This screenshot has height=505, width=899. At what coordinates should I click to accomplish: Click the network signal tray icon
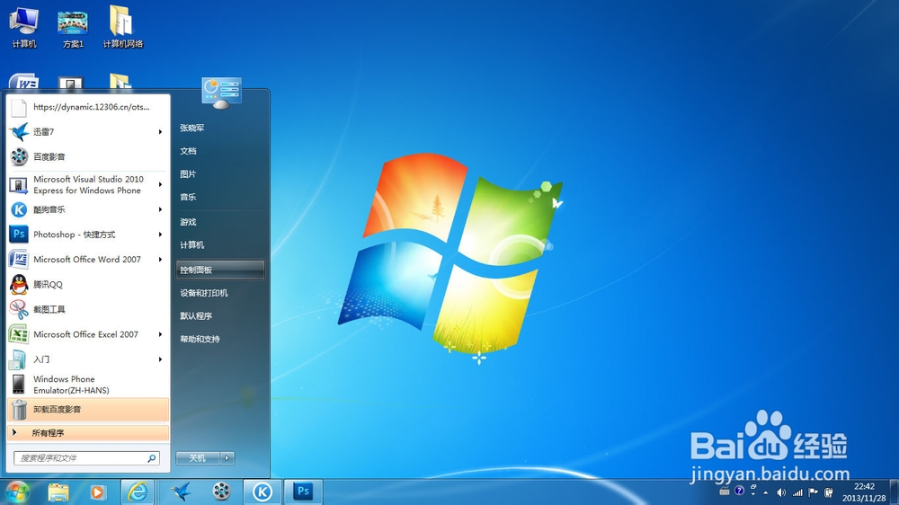[x=797, y=492]
